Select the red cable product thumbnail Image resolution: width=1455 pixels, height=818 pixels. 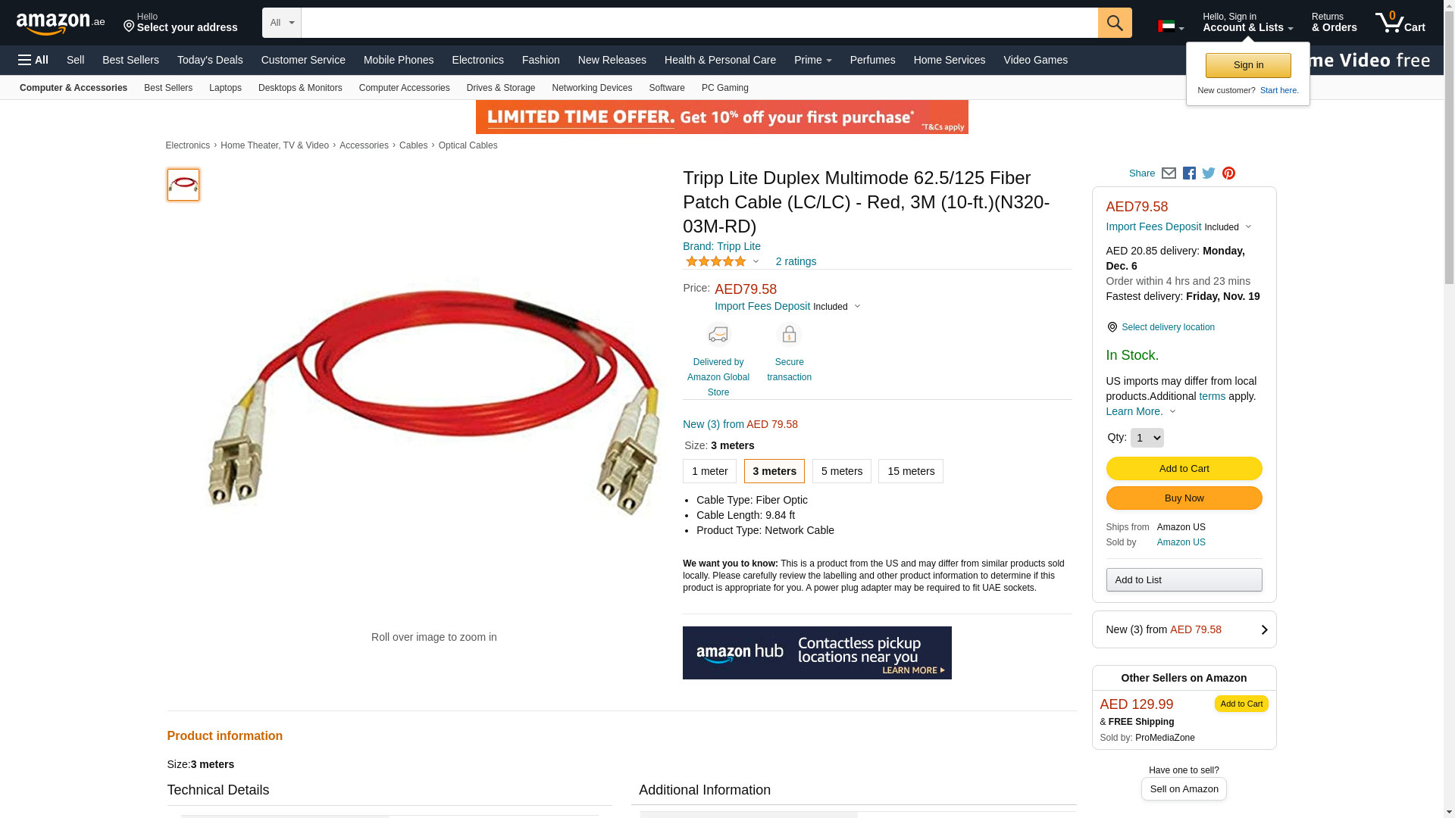[183, 185]
